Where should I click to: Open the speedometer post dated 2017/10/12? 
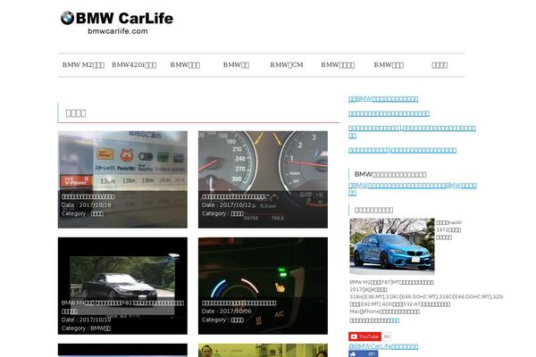263,179
